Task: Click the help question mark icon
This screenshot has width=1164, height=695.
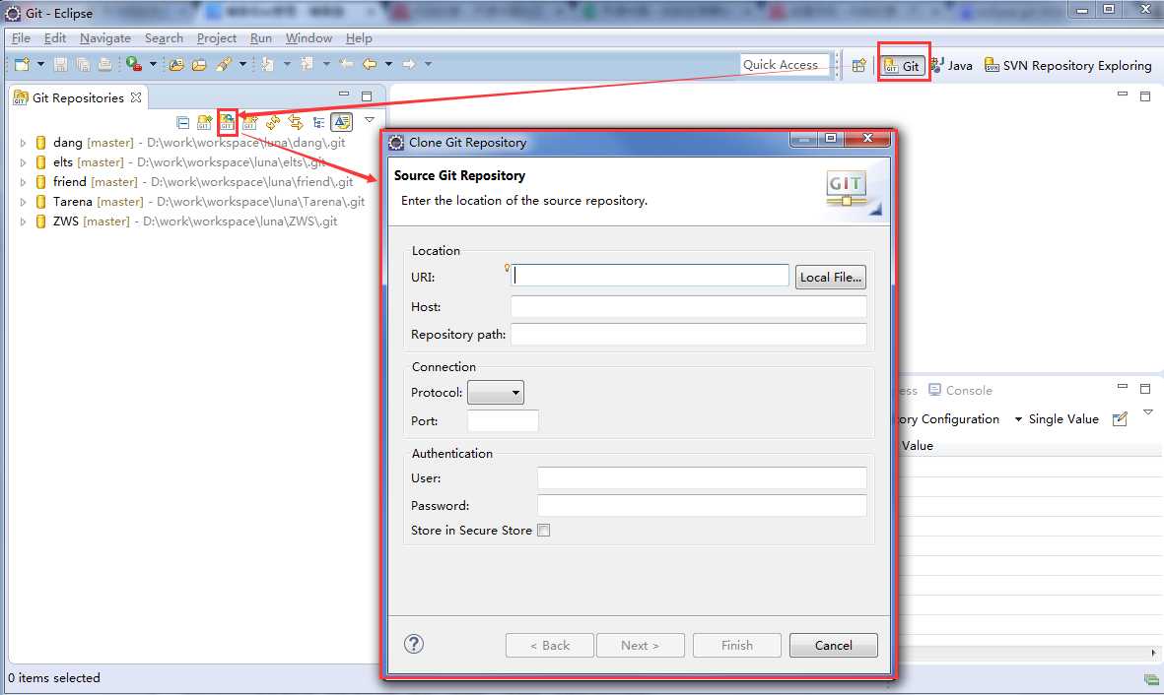Action: click(414, 644)
